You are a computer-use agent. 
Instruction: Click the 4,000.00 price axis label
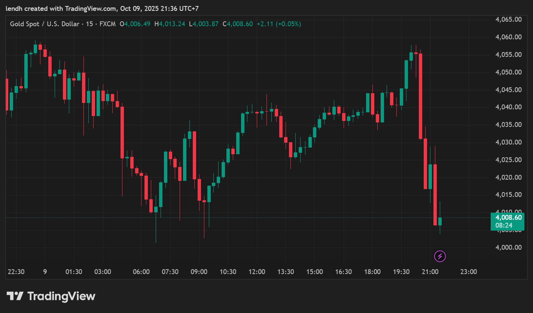click(x=508, y=247)
